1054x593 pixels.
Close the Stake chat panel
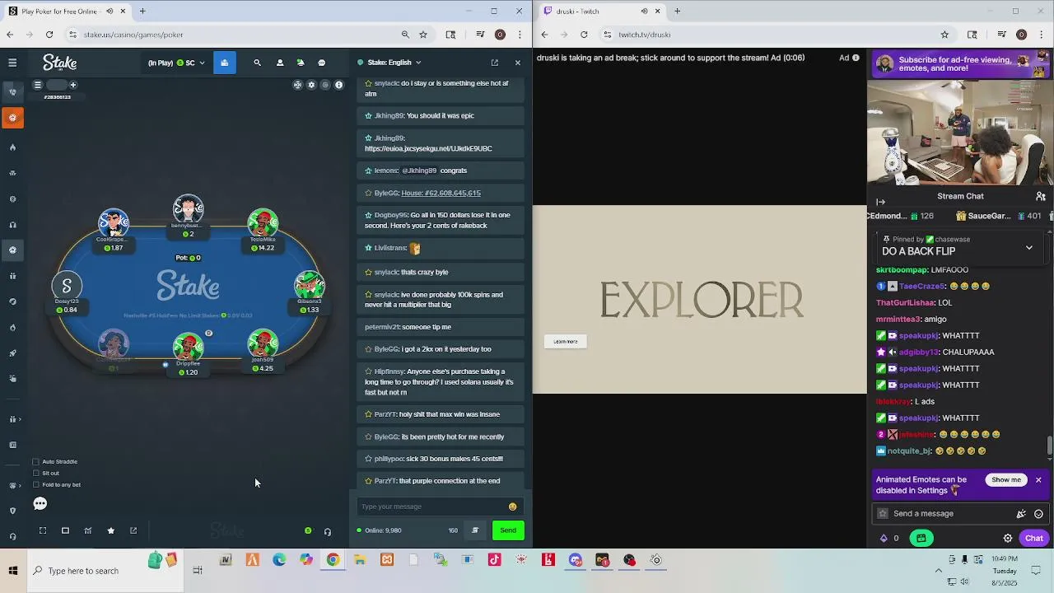click(x=517, y=63)
